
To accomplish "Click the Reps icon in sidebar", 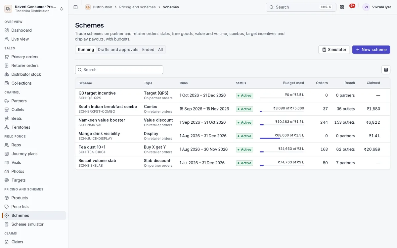I will pos(7,145).
